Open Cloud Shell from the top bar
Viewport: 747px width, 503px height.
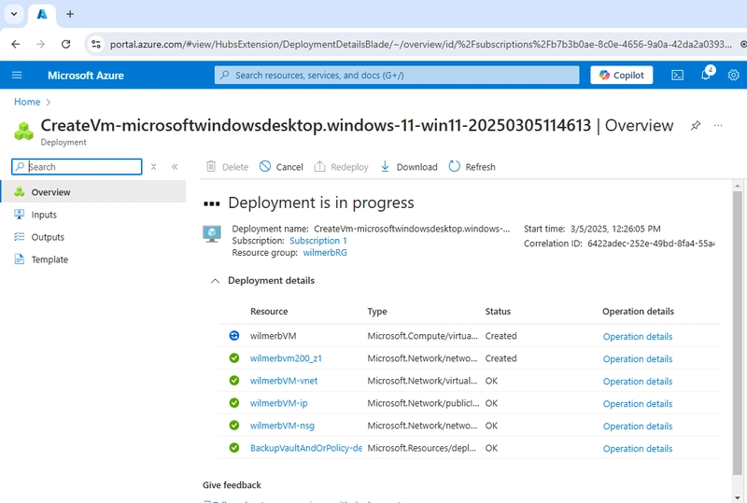tap(678, 75)
